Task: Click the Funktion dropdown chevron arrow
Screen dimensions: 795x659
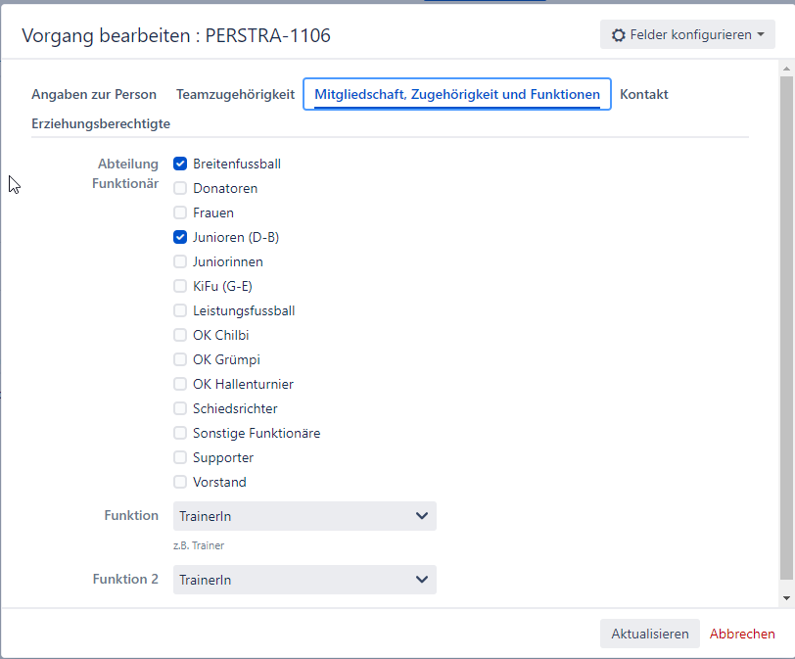Action: click(x=422, y=516)
